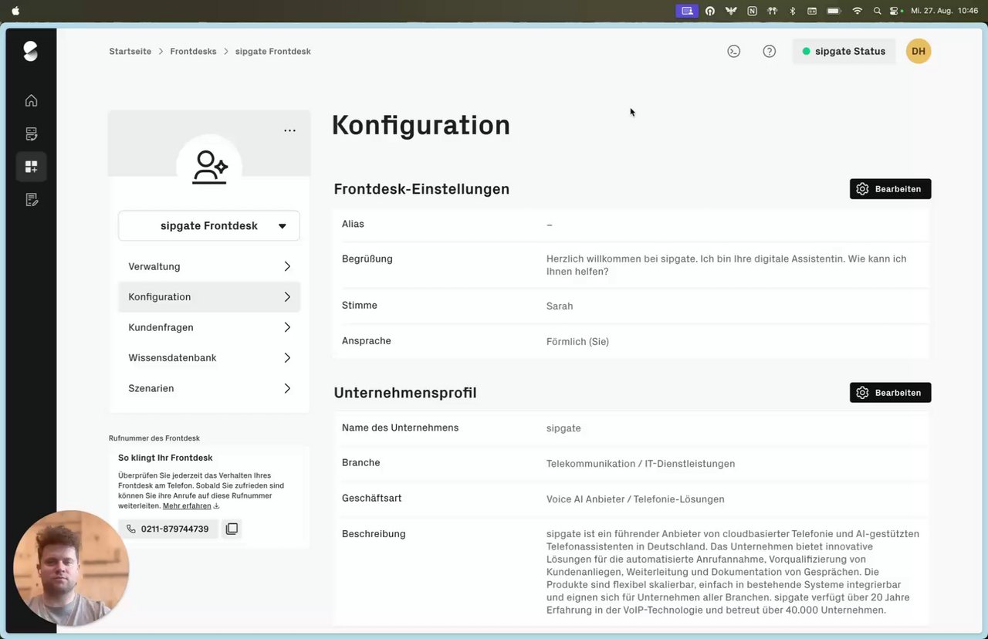
Task: Expand the Verwaltung section
Action: pyautogui.click(x=209, y=266)
